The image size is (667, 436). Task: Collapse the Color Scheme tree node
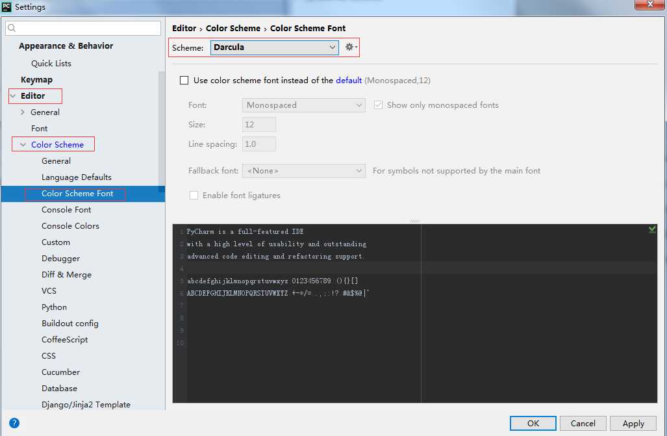(23, 145)
